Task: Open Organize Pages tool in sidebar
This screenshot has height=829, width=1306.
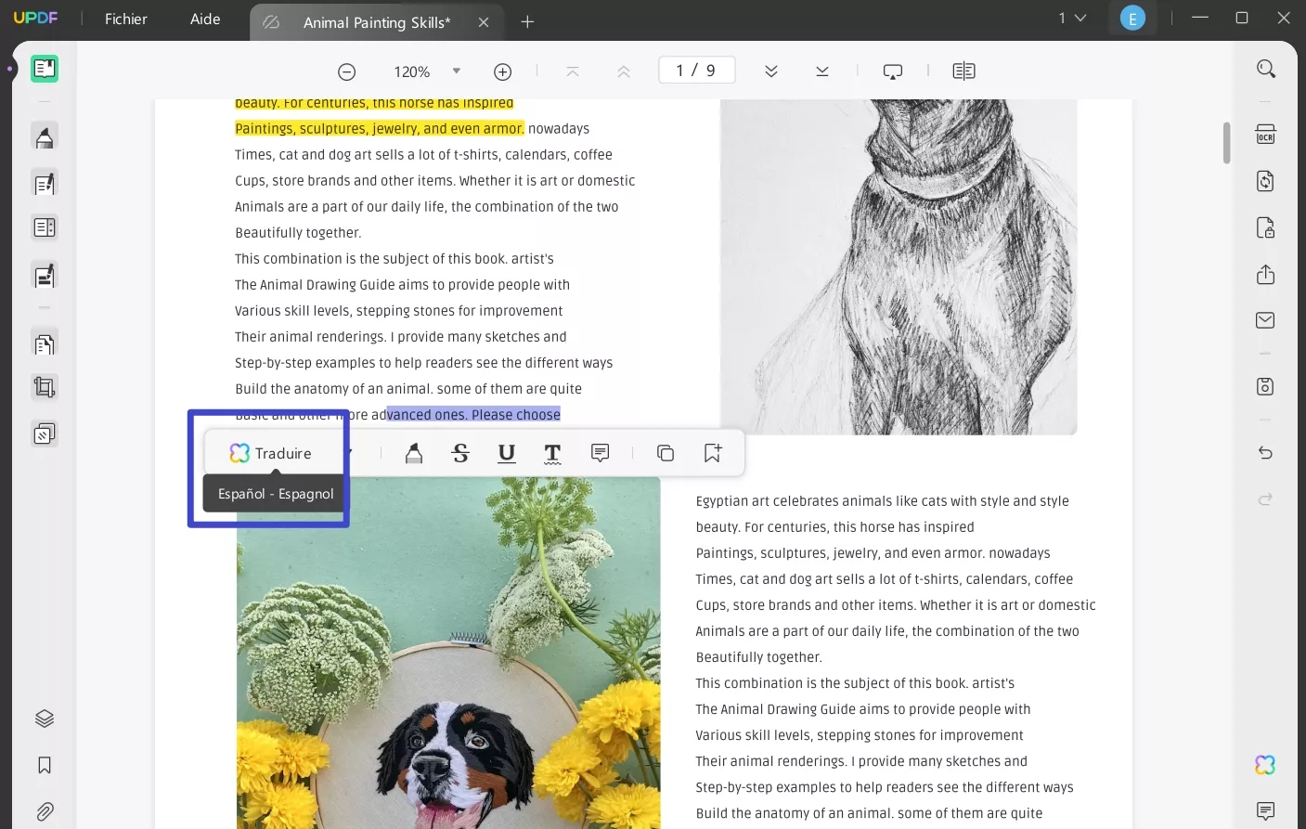Action: coord(44,343)
